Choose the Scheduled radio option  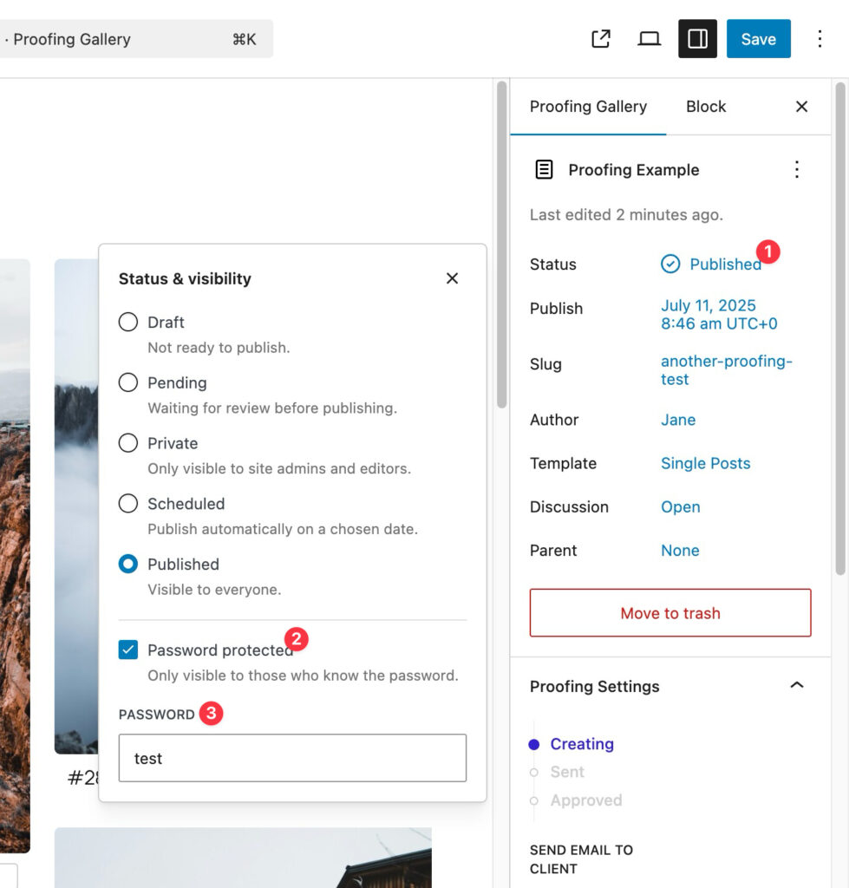pos(128,504)
